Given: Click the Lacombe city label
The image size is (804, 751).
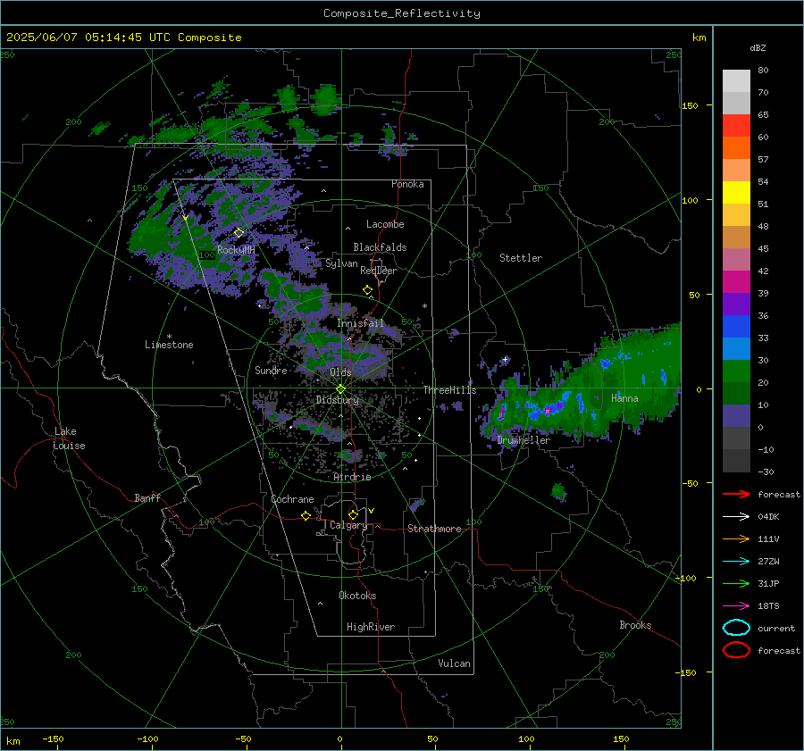Looking at the screenshot, I should (385, 224).
